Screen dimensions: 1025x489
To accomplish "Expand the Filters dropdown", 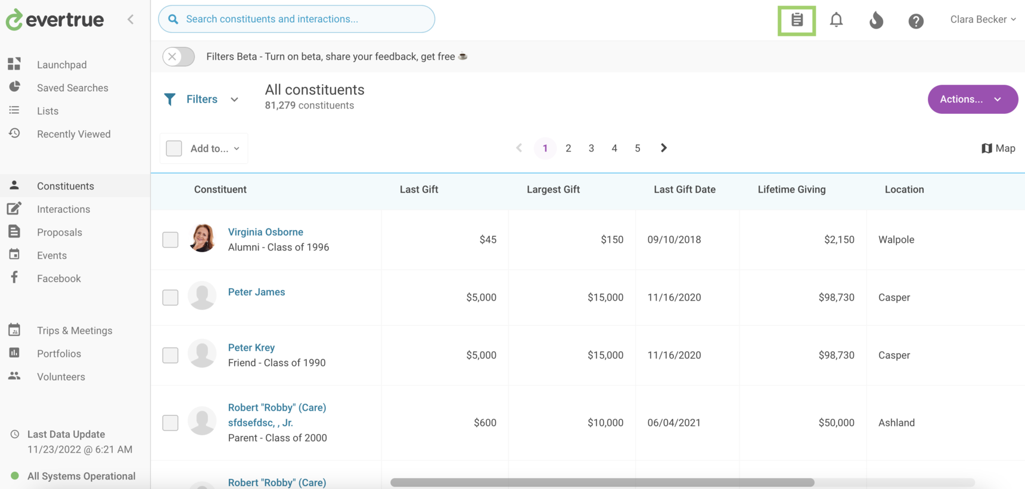I will click(201, 100).
